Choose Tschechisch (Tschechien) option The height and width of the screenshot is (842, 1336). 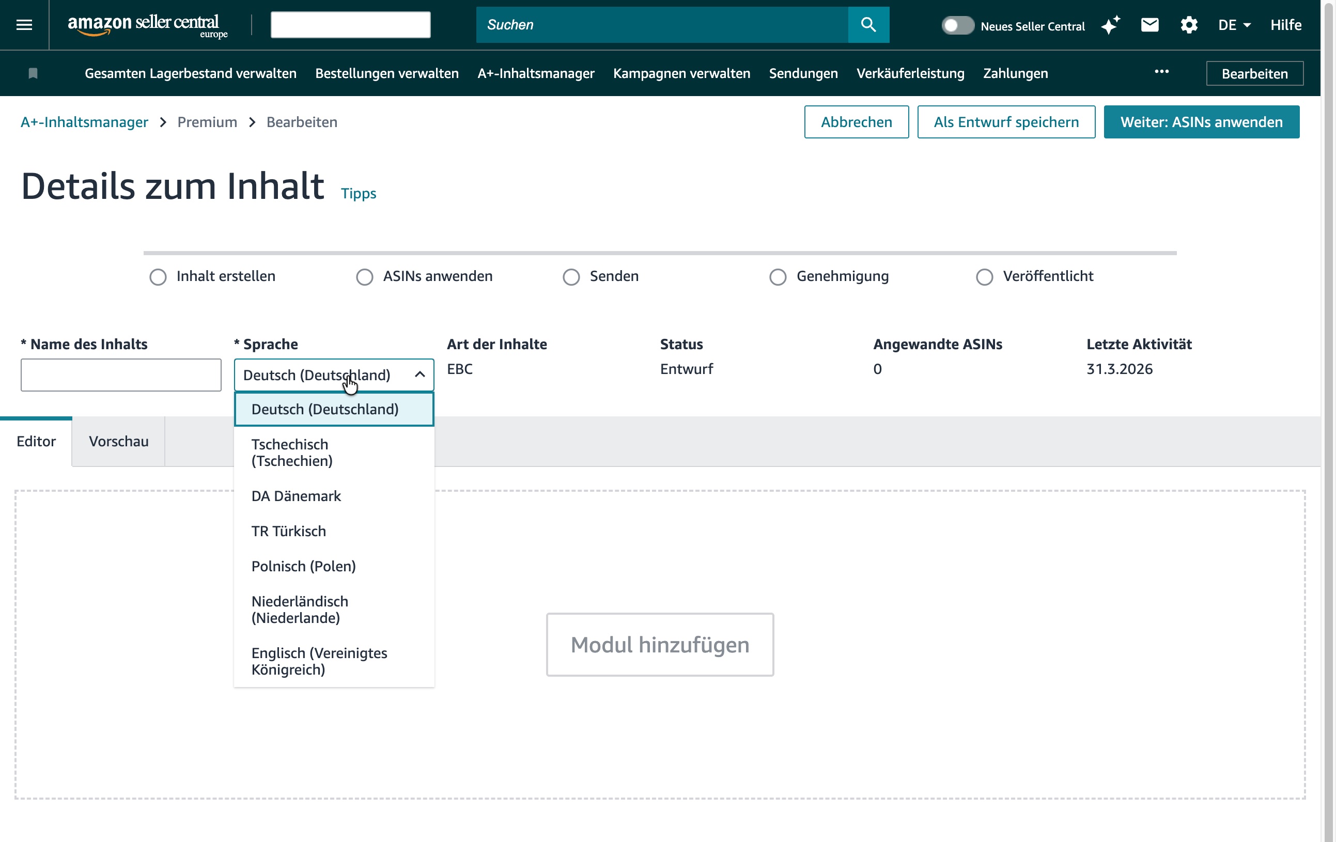pyautogui.click(x=333, y=453)
